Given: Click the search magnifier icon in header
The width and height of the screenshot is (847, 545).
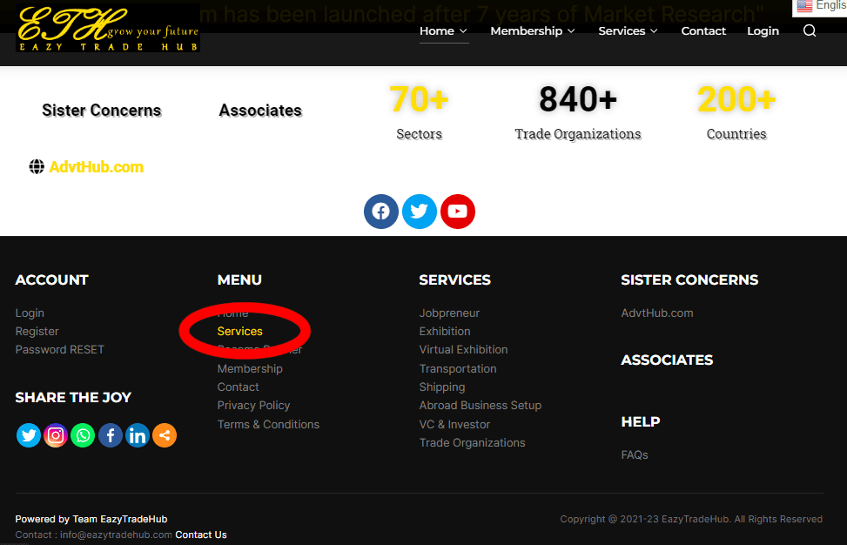Looking at the screenshot, I should click(810, 31).
